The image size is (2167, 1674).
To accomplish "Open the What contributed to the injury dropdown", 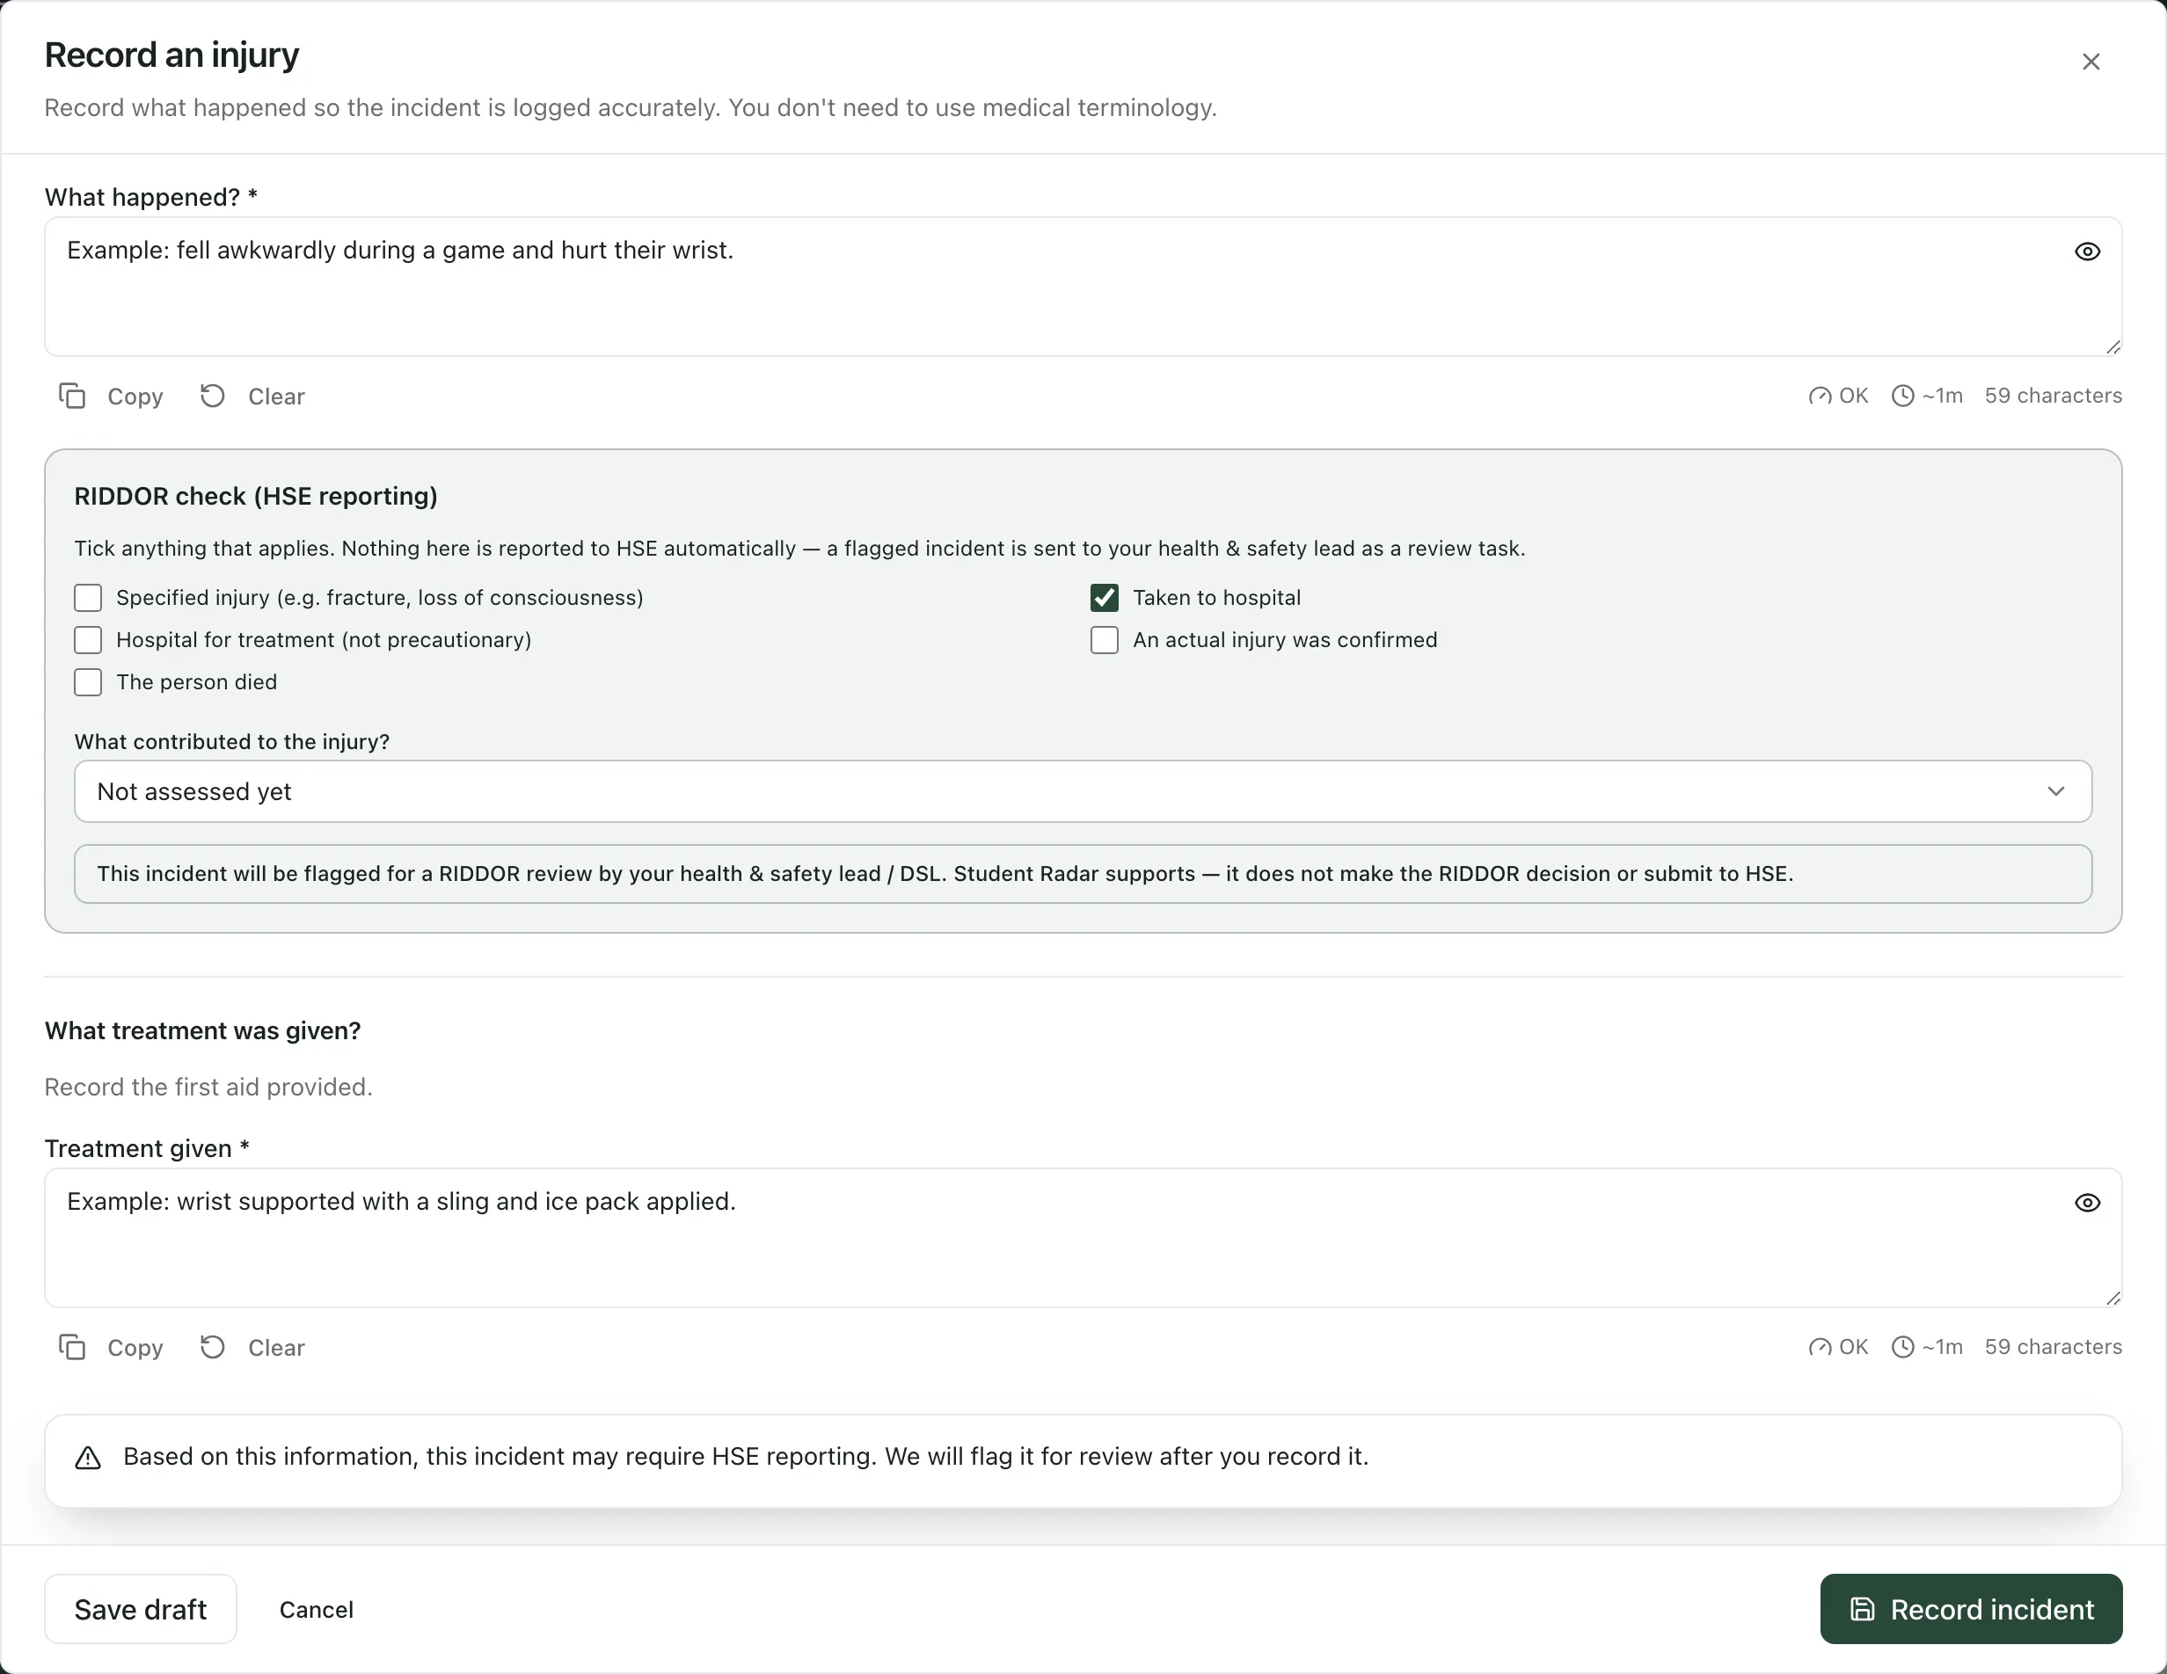I will [1083, 791].
